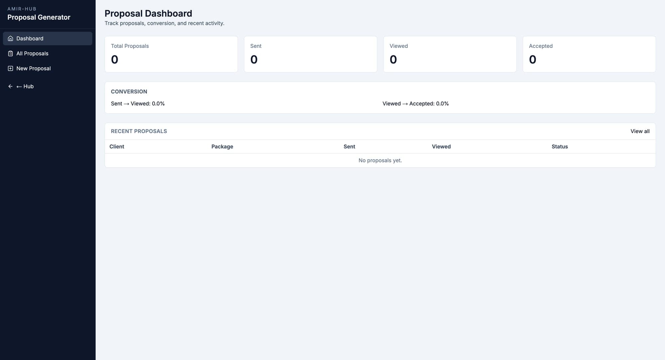Click the Accepted stat card
Screen dimensions: 665x360
click(x=589, y=54)
